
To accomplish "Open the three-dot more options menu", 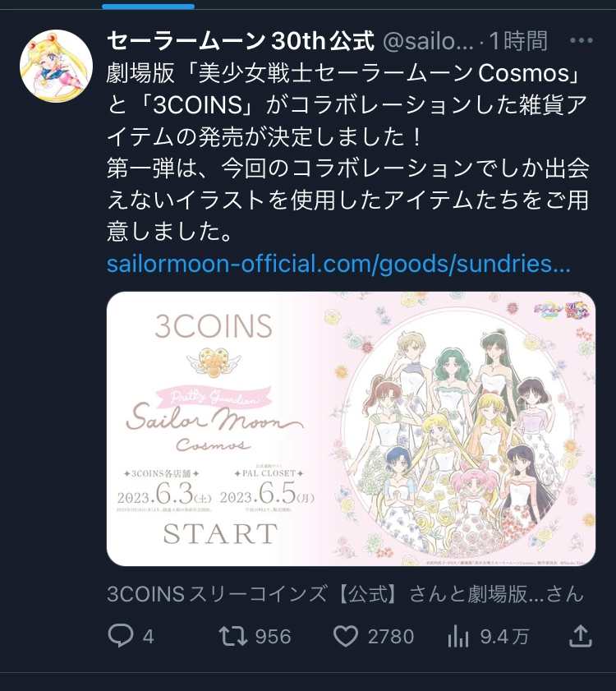I will point(582,40).
